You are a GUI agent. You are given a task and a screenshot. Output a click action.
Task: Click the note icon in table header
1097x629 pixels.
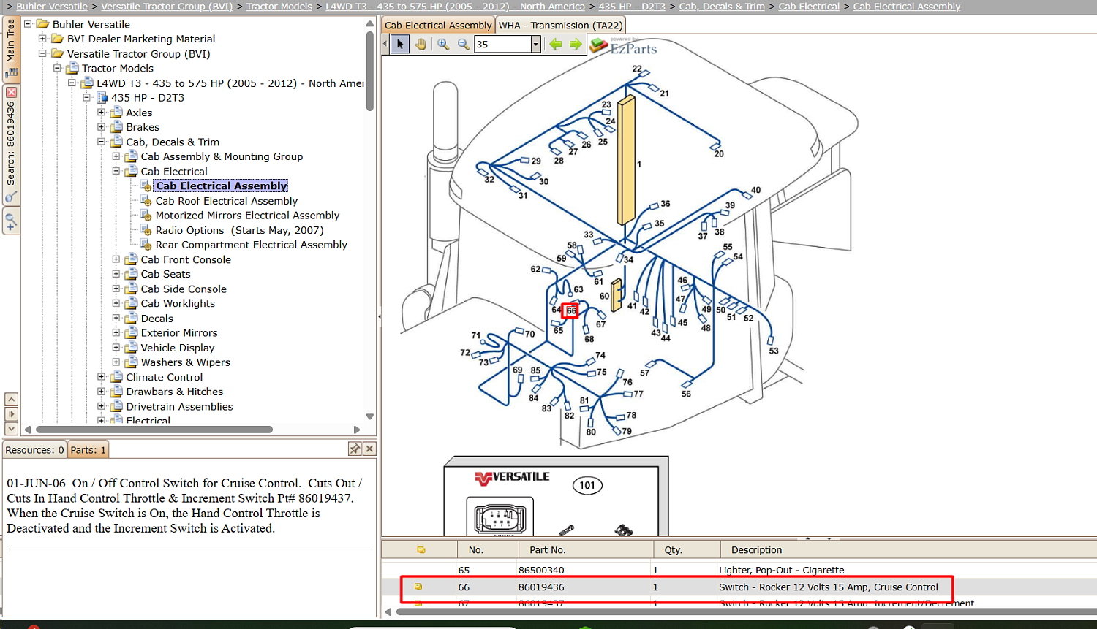point(421,550)
